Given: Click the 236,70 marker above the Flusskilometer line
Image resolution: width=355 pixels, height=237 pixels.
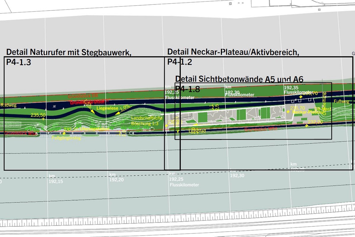Looking at the screenshot, I should pos(310,94).
